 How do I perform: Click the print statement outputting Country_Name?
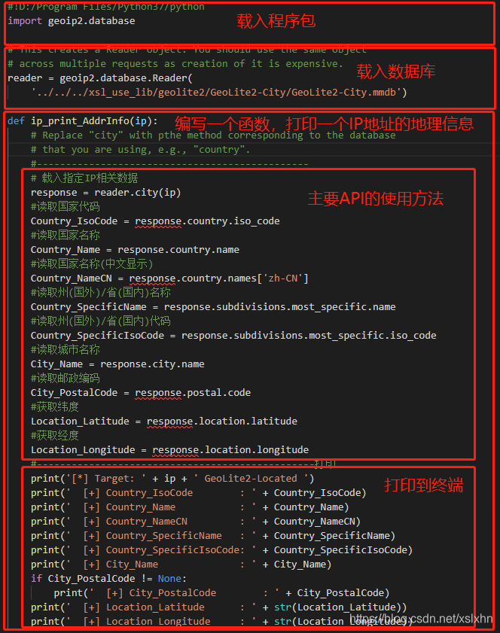tap(190, 507)
